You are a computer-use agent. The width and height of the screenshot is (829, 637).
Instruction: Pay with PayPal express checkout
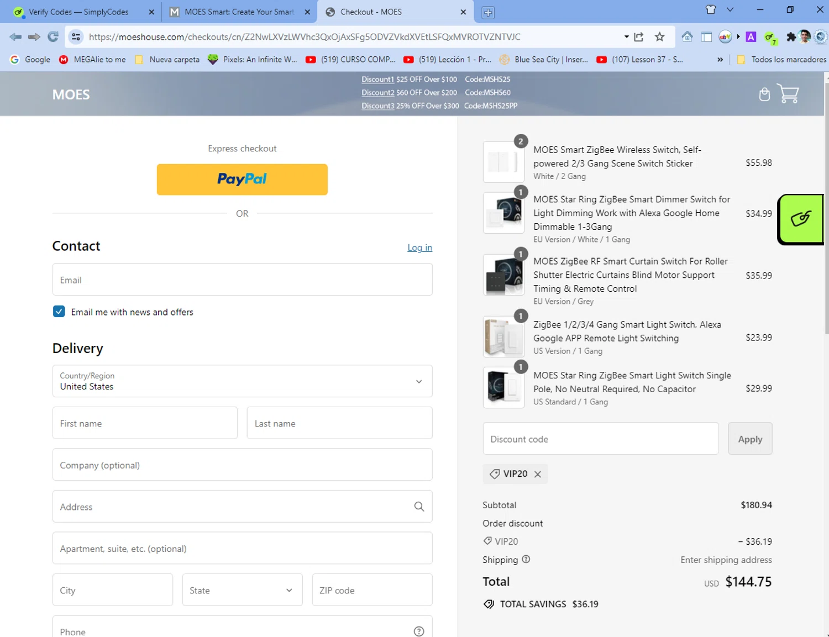[x=242, y=180]
